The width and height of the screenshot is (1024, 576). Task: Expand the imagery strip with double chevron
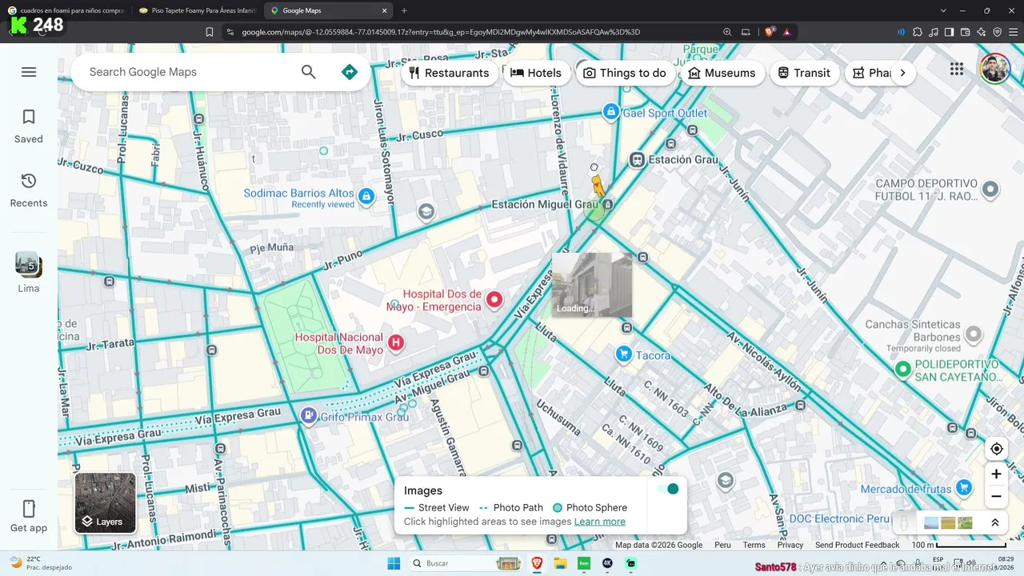pyautogui.click(x=995, y=522)
